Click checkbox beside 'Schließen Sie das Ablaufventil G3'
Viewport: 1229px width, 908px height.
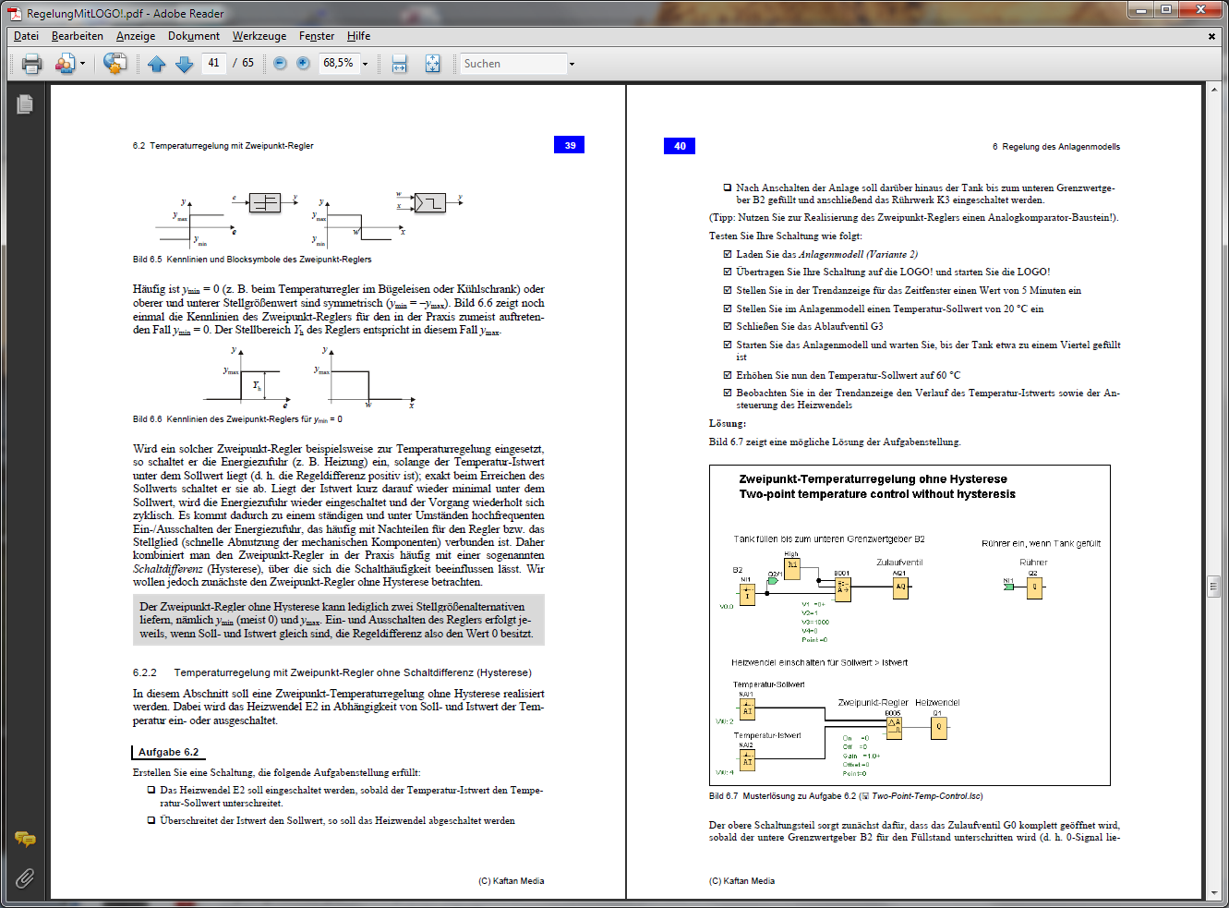click(728, 326)
